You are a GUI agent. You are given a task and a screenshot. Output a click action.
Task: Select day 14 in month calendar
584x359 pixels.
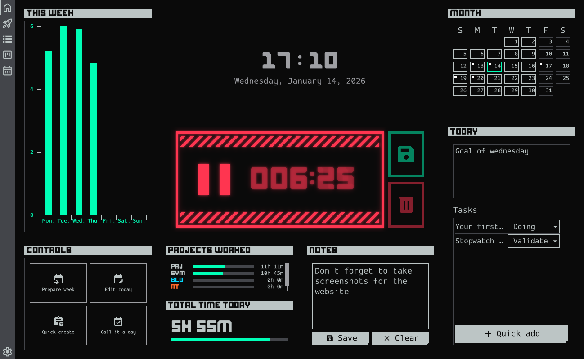pyautogui.click(x=494, y=66)
